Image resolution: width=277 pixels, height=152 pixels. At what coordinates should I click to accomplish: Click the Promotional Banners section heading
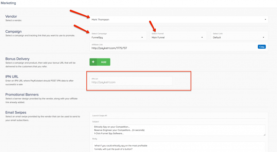click(x=22, y=94)
